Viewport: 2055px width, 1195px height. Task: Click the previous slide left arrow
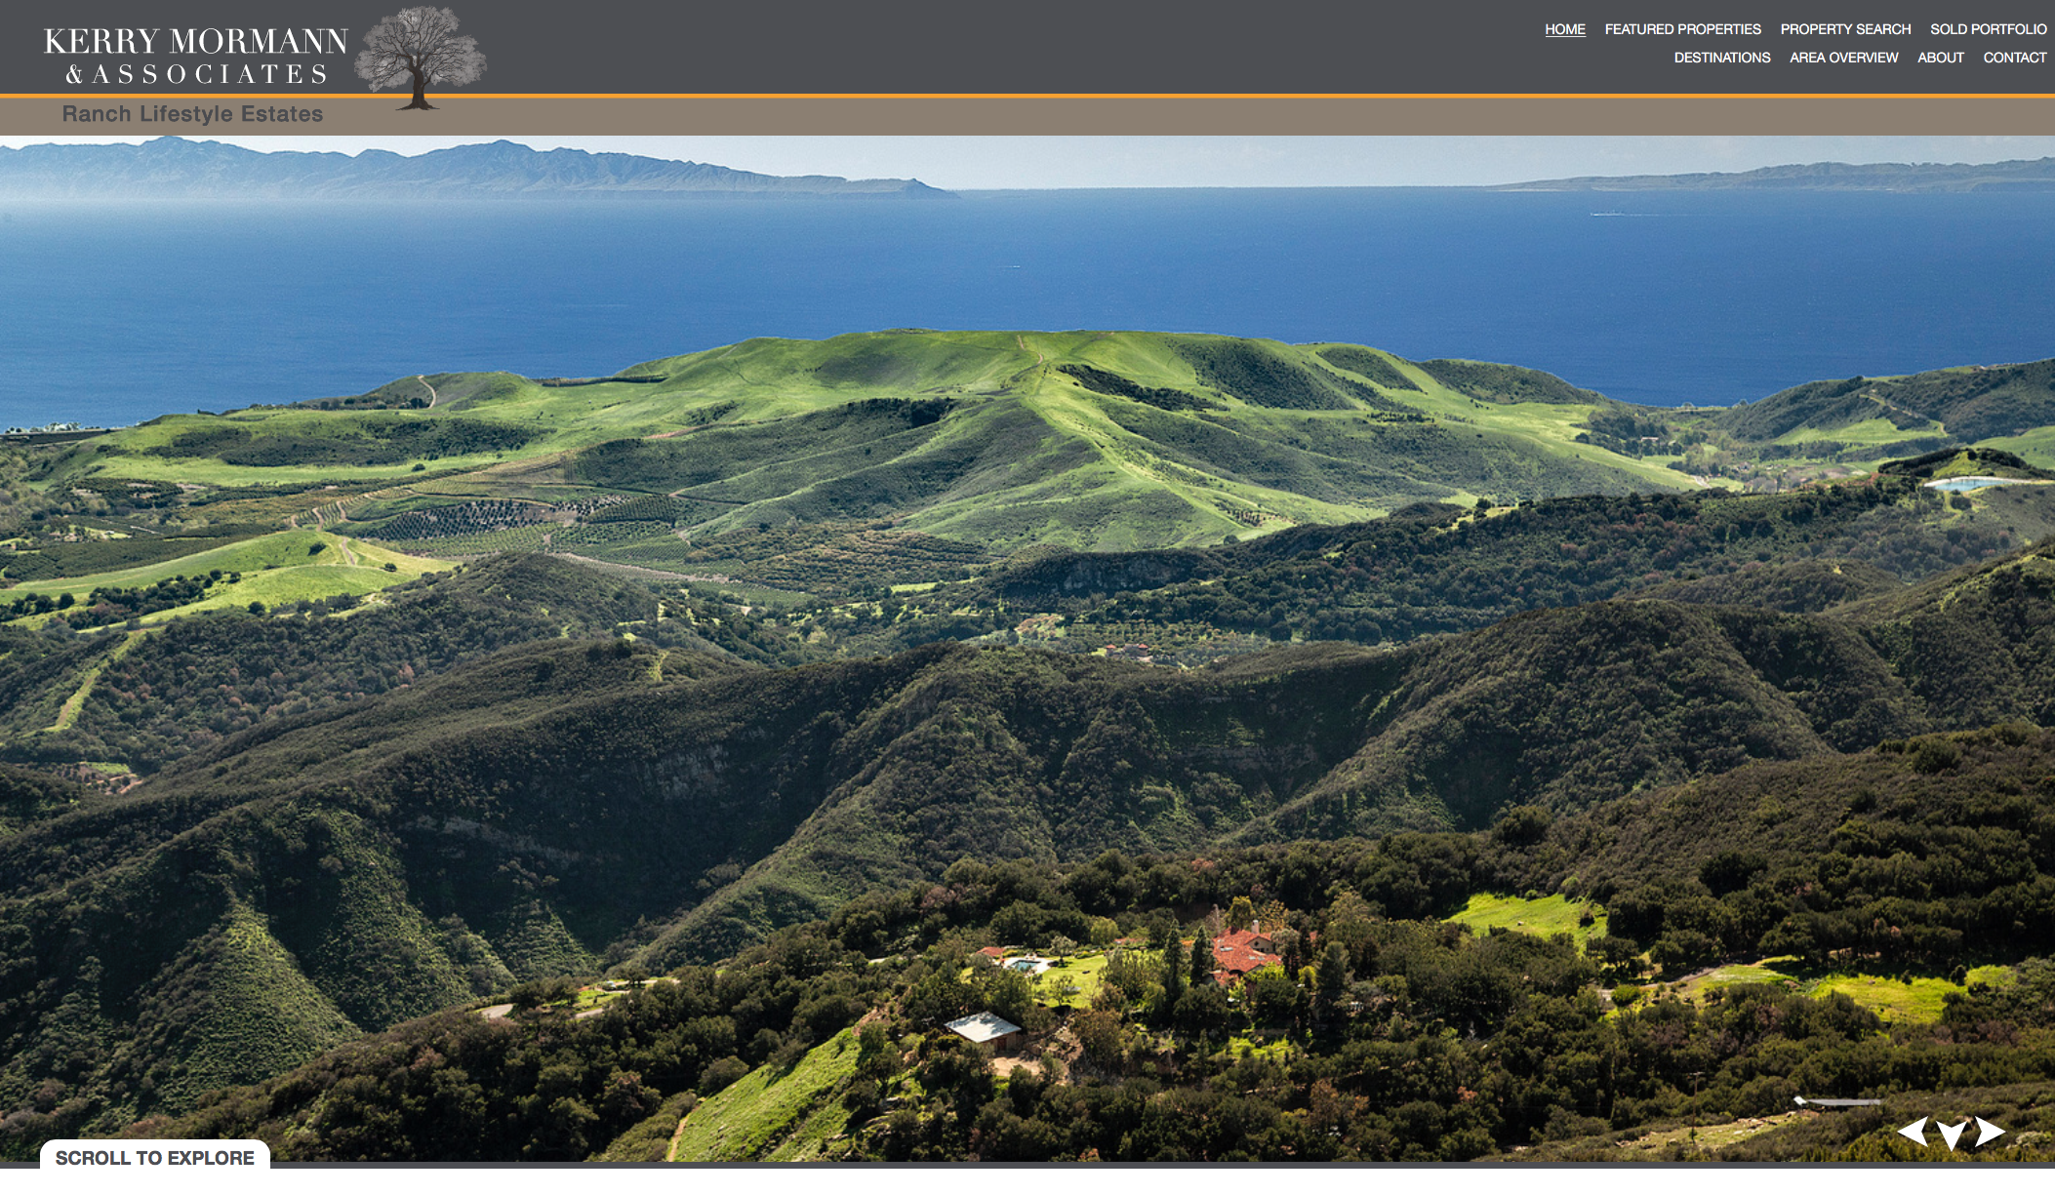1913,1132
